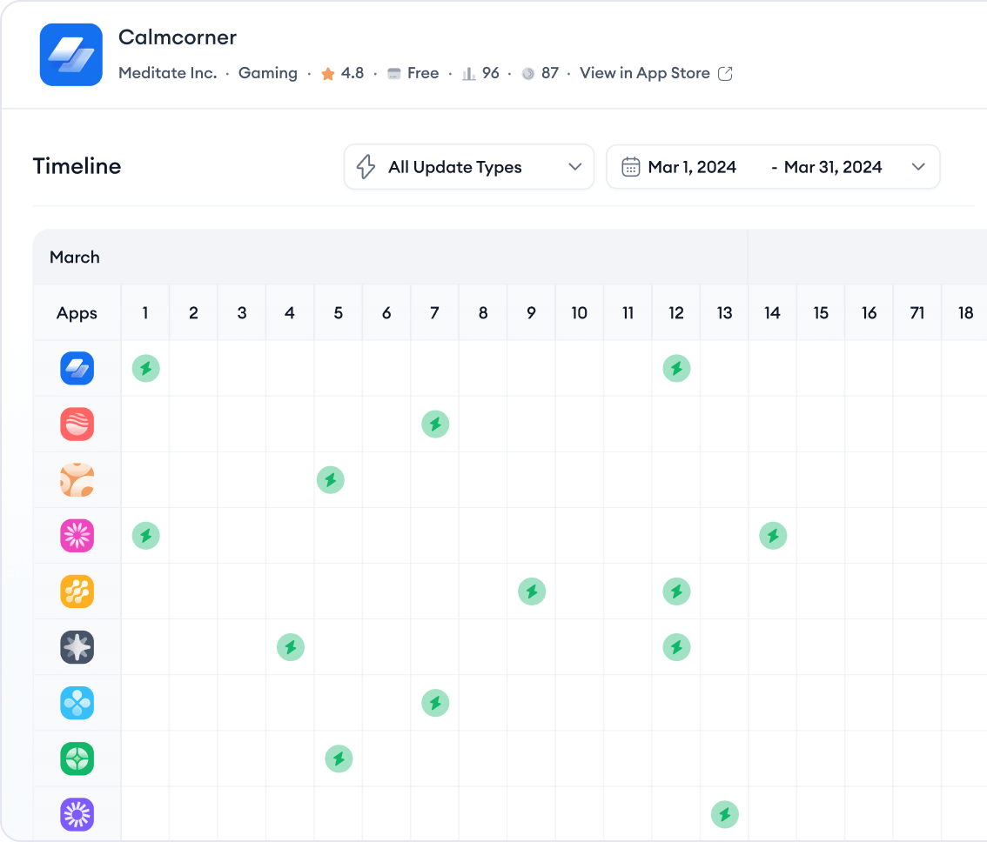Click the 87 score value
The height and width of the screenshot is (842, 987).
pos(550,74)
